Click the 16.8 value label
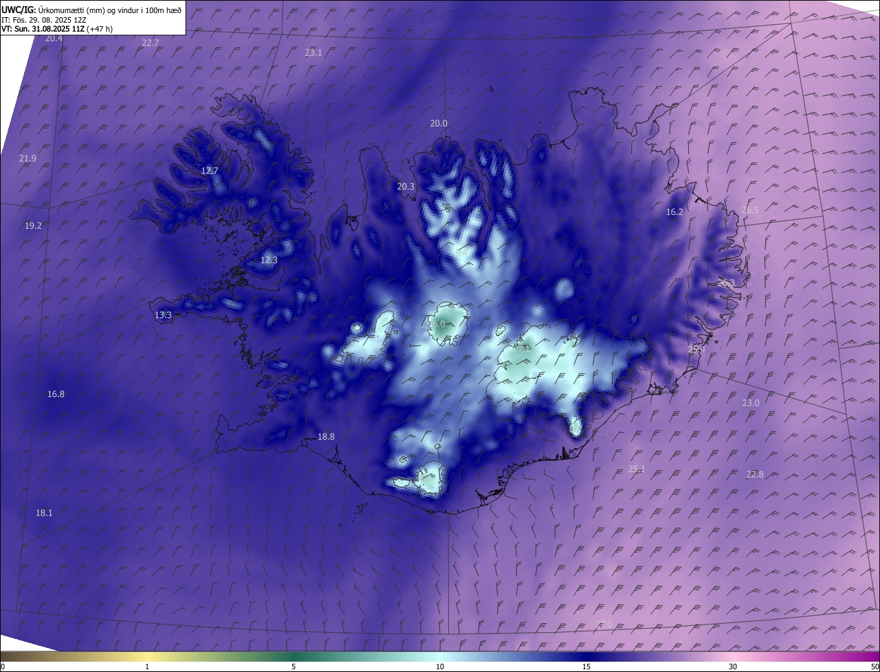 click(56, 394)
